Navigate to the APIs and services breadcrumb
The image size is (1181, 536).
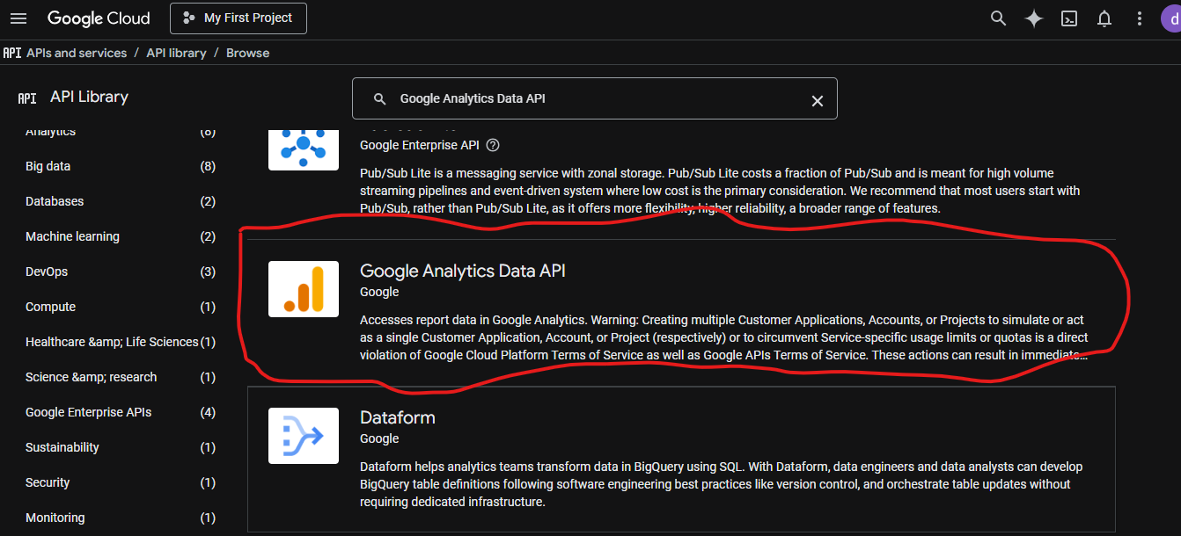point(77,53)
